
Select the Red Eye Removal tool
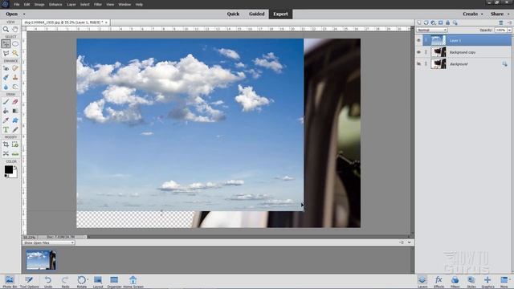coord(6,68)
